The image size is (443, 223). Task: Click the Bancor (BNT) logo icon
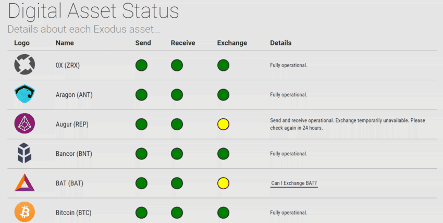point(24,154)
